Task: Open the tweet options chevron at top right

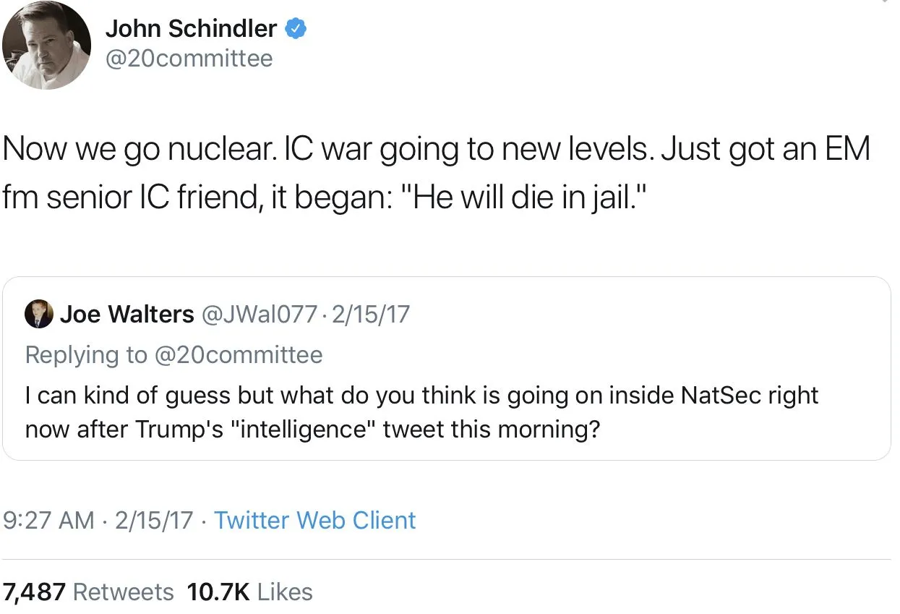Action: pyautogui.click(x=883, y=3)
